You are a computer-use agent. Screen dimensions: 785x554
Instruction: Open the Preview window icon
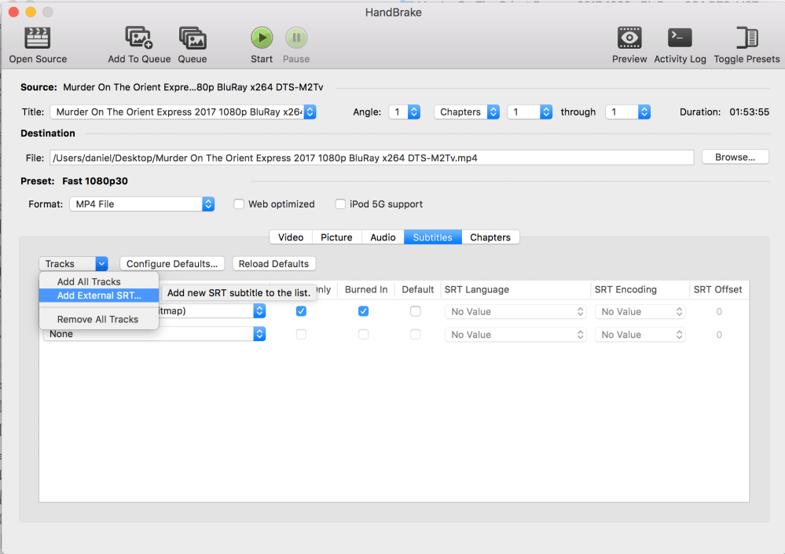pyautogui.click(x=629, y=38)
